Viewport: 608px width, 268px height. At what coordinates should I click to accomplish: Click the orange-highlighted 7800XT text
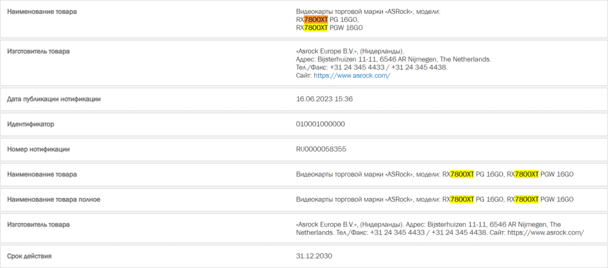pos(316,20)
